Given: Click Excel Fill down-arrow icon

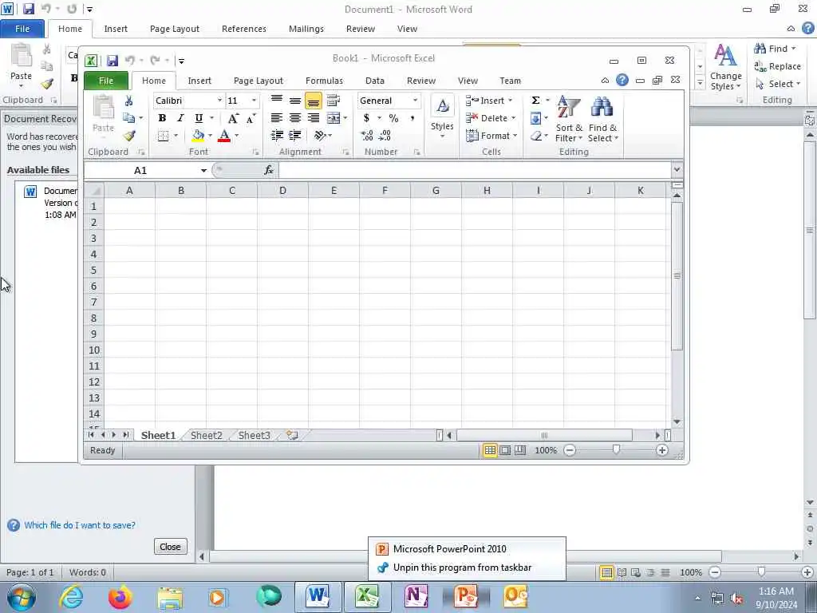Looking at the screenshot, I should pos(535,118).
